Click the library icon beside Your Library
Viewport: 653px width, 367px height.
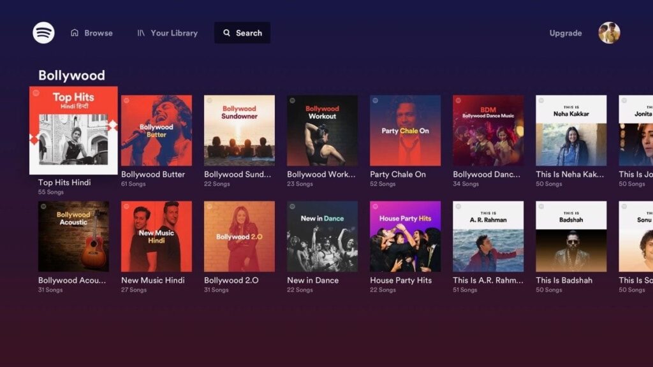[x=141, y=33]
